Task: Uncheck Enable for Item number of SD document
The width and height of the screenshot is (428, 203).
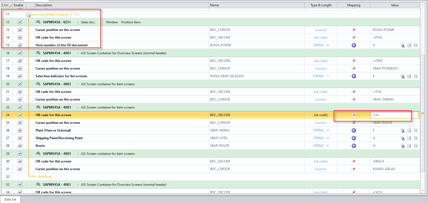Action: 20,45
